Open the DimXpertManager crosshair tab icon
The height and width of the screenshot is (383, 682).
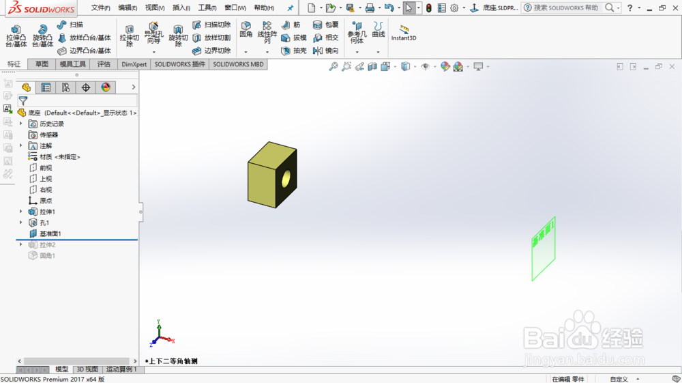point(86,87)
